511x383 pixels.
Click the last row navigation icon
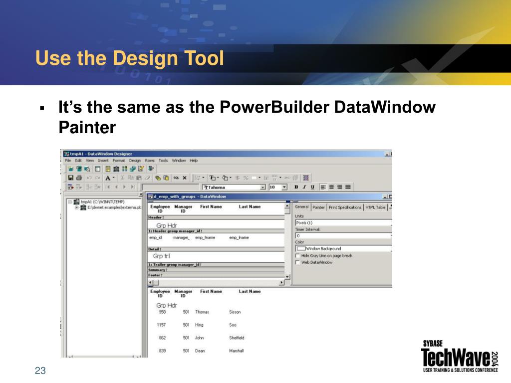133,187
